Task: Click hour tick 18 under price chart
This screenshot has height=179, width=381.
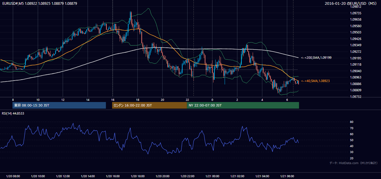Action: pyautogui.click(x=137, y=100)
